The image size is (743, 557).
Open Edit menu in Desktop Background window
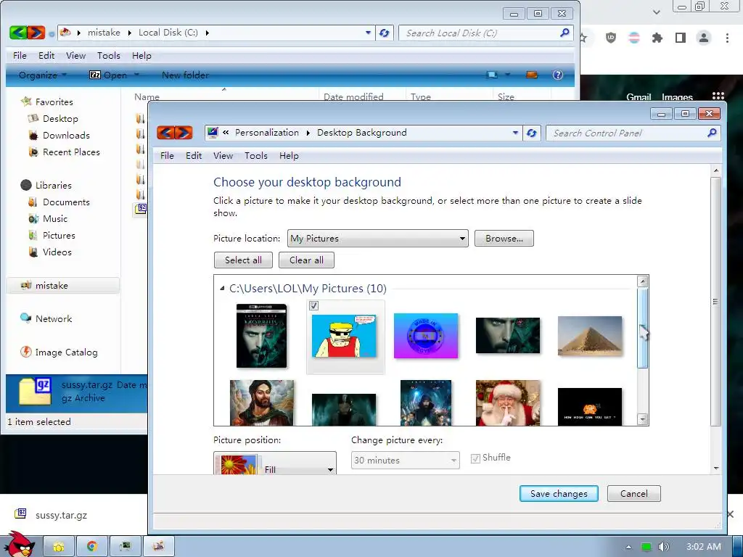[193, 156]
